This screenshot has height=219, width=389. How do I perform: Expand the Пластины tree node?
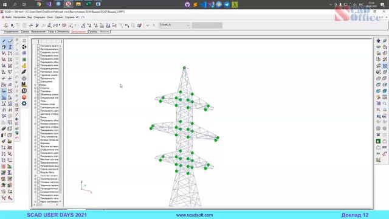[x=35, y=91]
